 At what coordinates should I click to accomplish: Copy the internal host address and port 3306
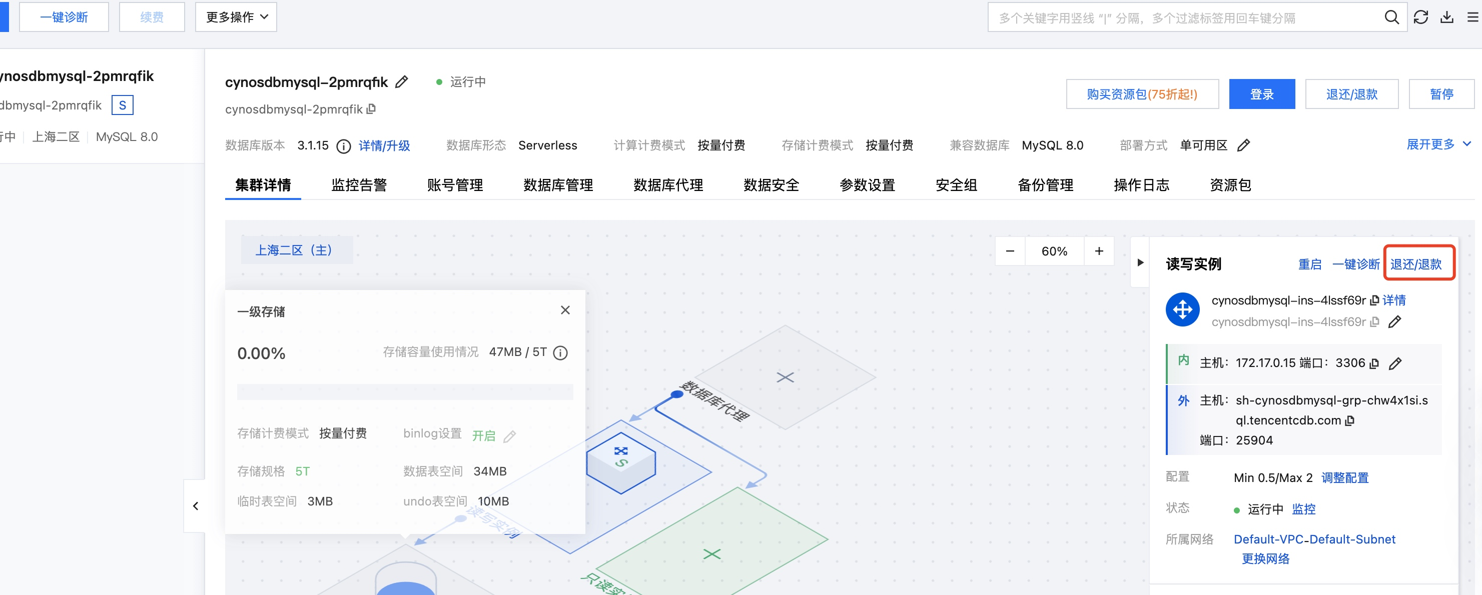point(1374,363)
